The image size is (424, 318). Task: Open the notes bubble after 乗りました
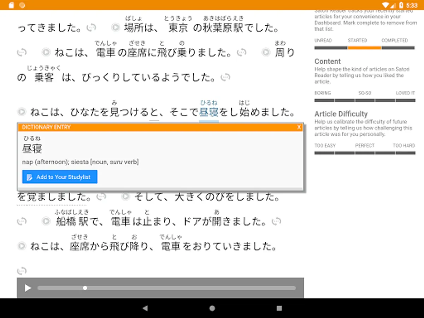[x=241, y=53]
